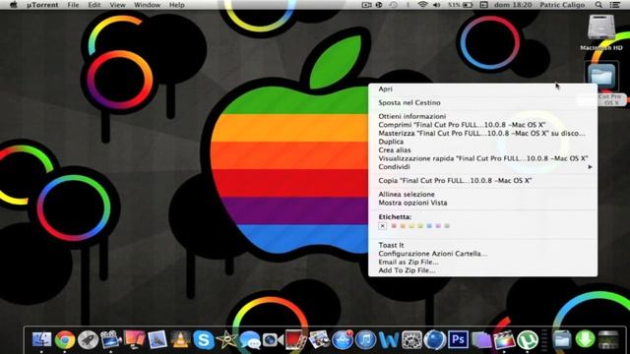Image resolution: width=630 pixels, height=354 pixels.
Task: Open the Trash in the Dock
Action: [608, 340]
